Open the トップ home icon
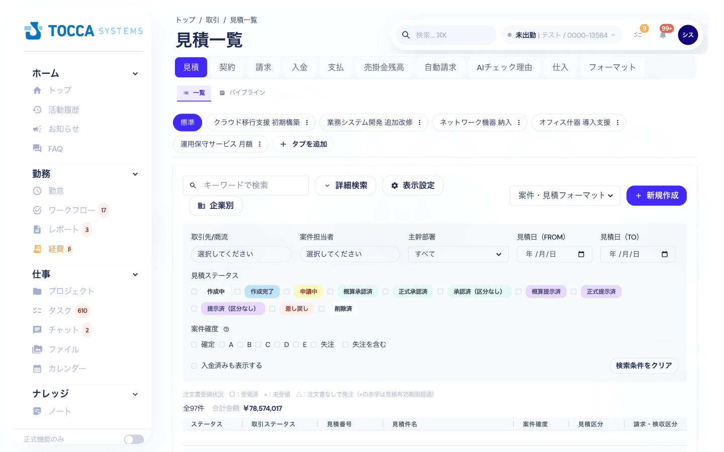724x452 pixels. 37,90
